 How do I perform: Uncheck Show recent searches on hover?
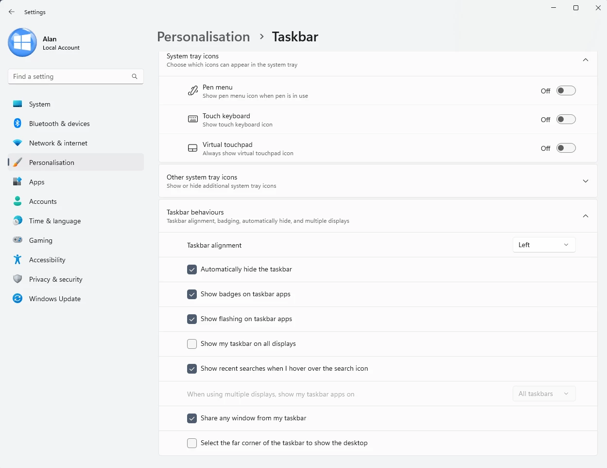[192, 369]
